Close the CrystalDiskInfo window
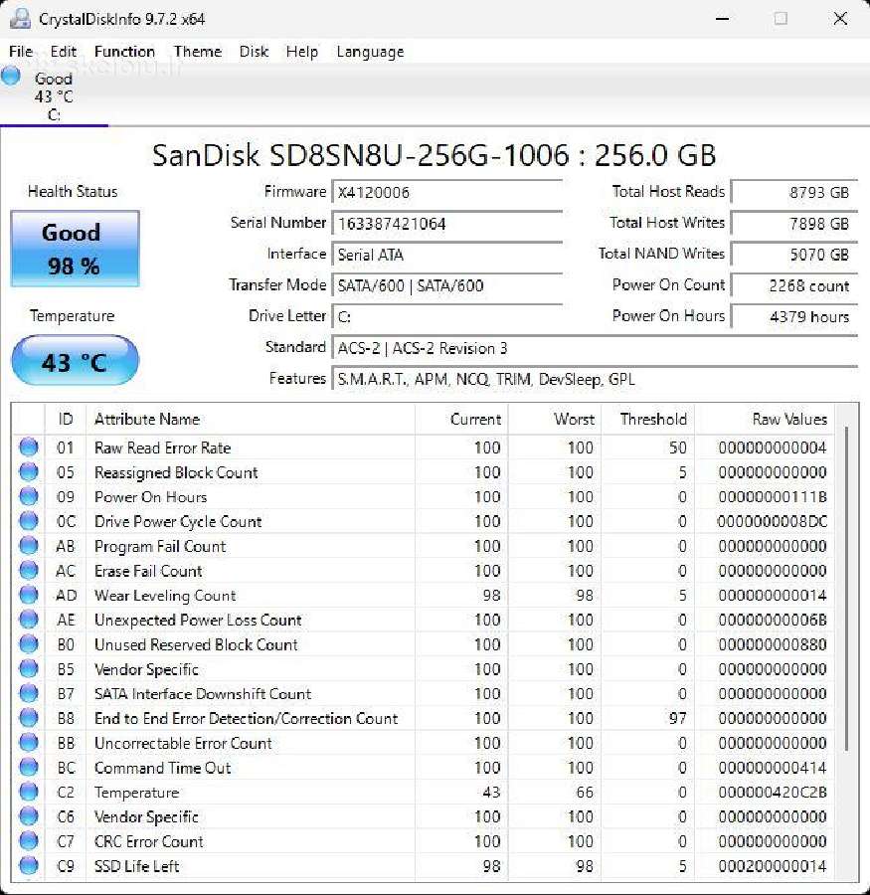 point(840,19)
